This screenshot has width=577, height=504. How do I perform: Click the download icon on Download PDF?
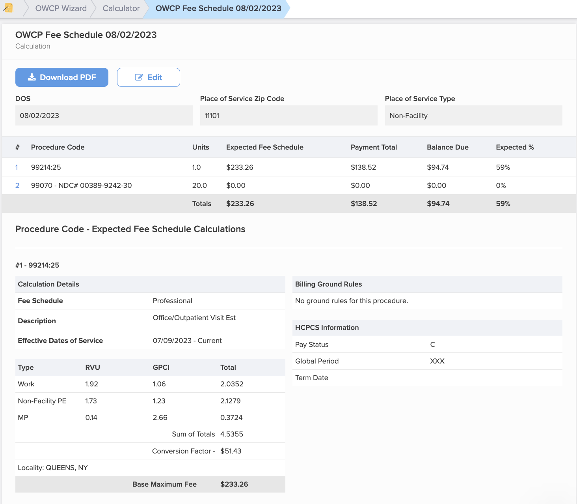(32, 77)
